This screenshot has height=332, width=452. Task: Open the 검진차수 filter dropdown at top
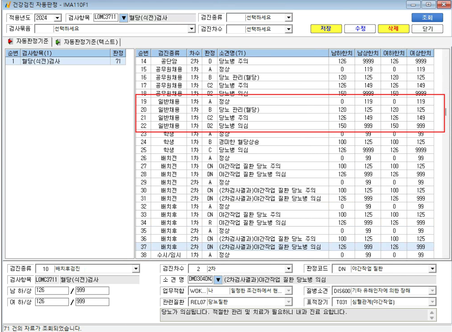288,29
